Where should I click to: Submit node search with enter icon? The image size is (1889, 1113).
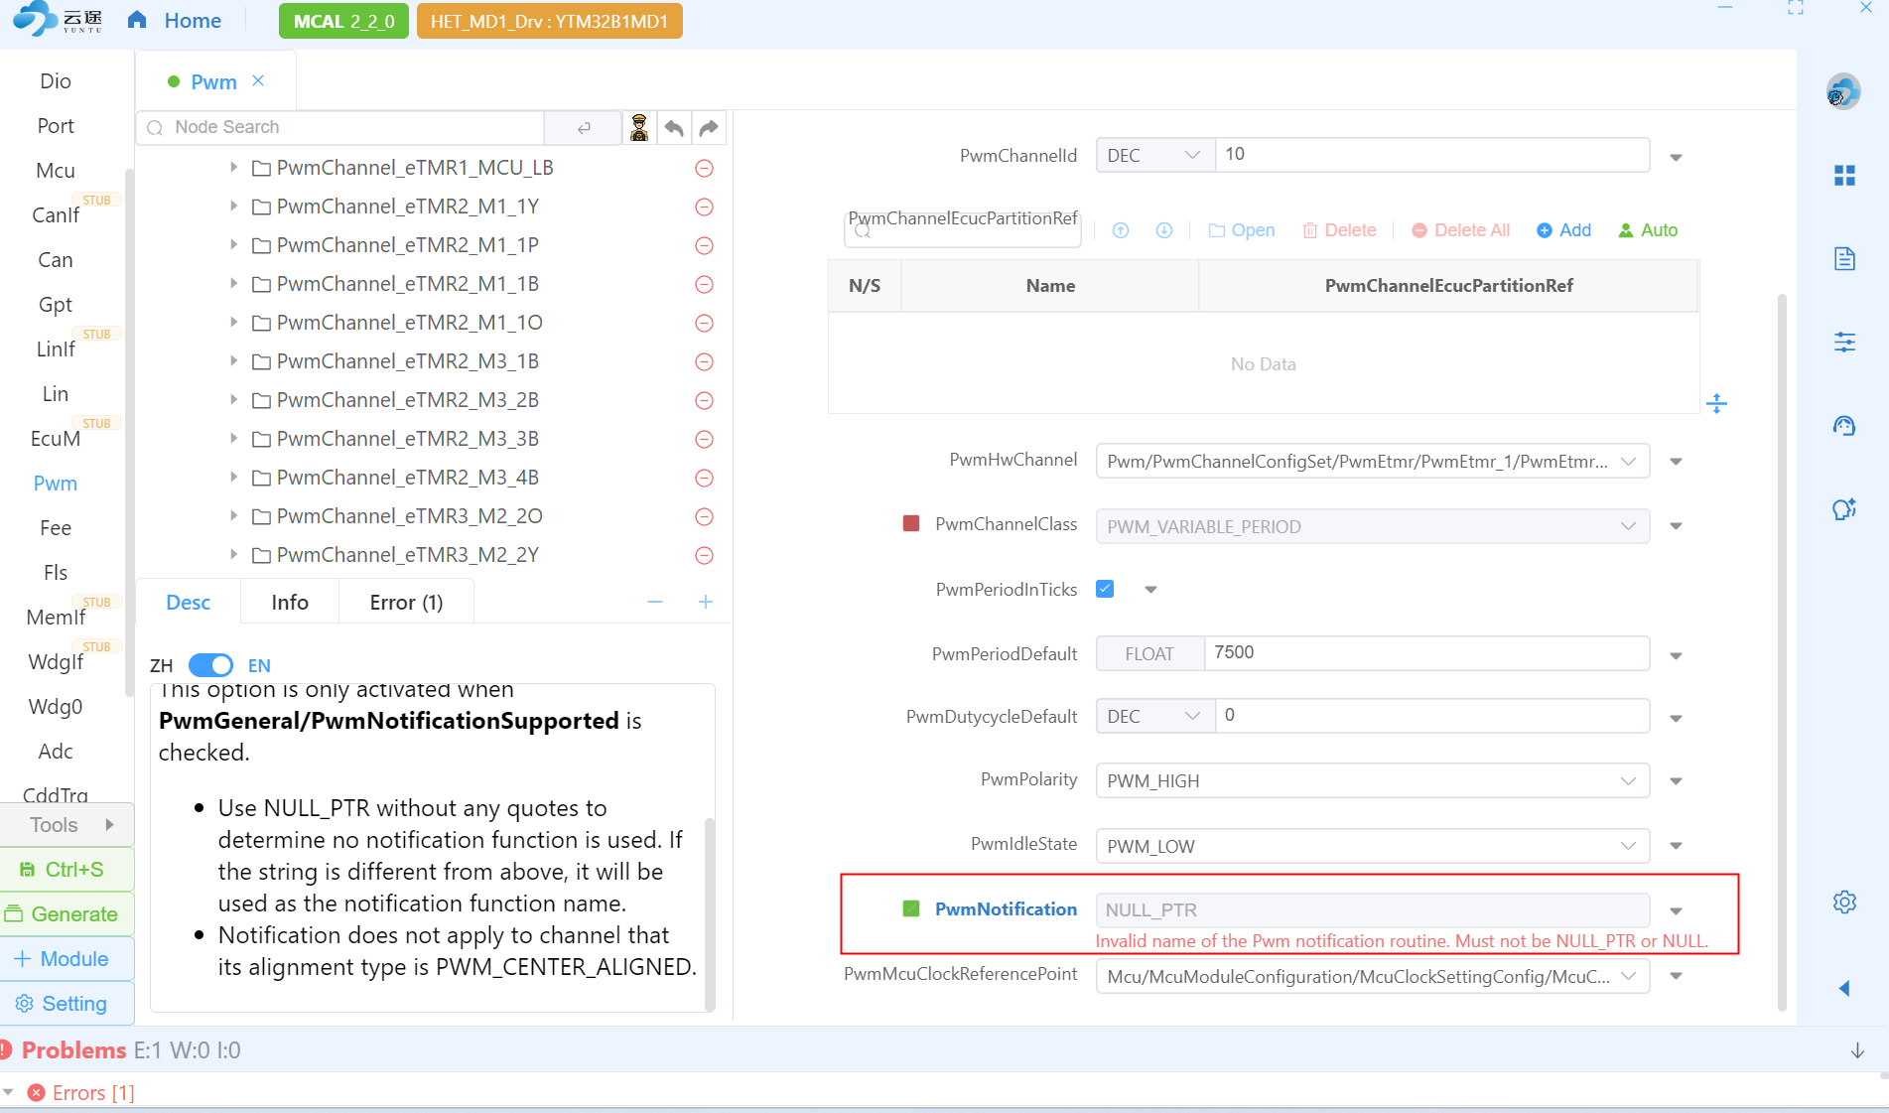click(584, 127)
